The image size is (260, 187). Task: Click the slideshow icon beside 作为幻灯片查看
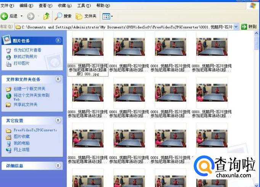click(8, 50)
